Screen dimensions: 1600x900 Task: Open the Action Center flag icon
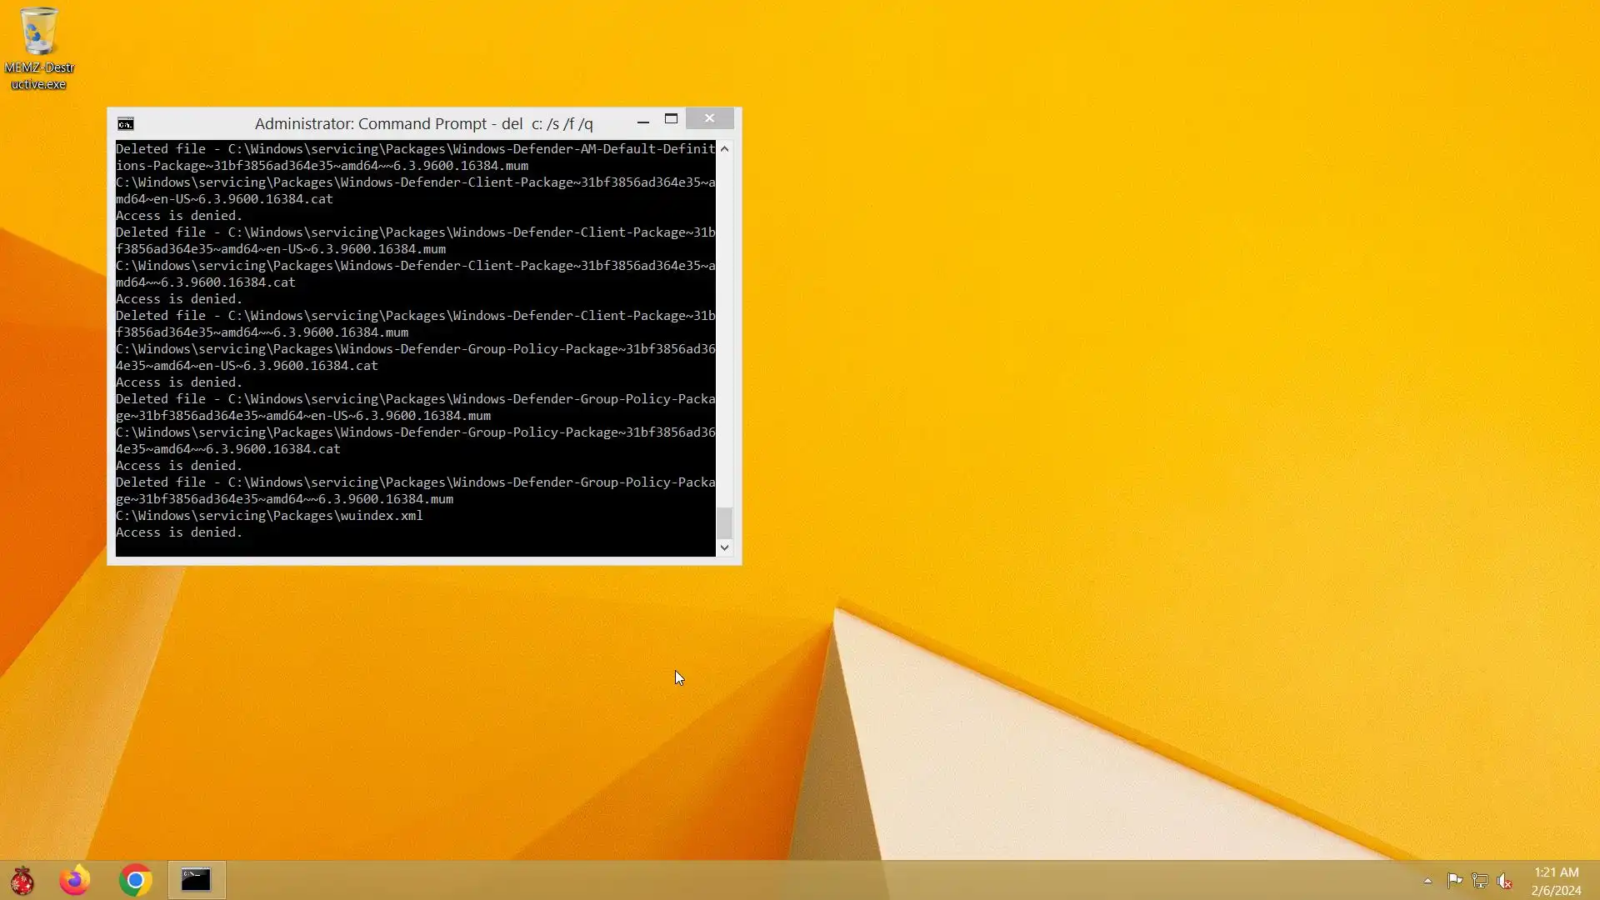click(1455, 881)
